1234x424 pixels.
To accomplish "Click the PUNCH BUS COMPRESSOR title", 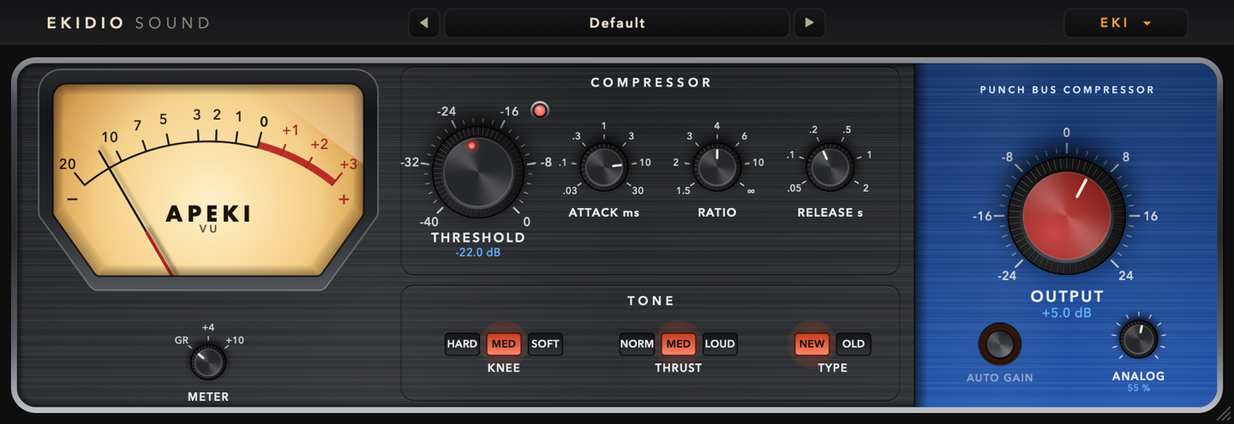I will (1067, 90).
